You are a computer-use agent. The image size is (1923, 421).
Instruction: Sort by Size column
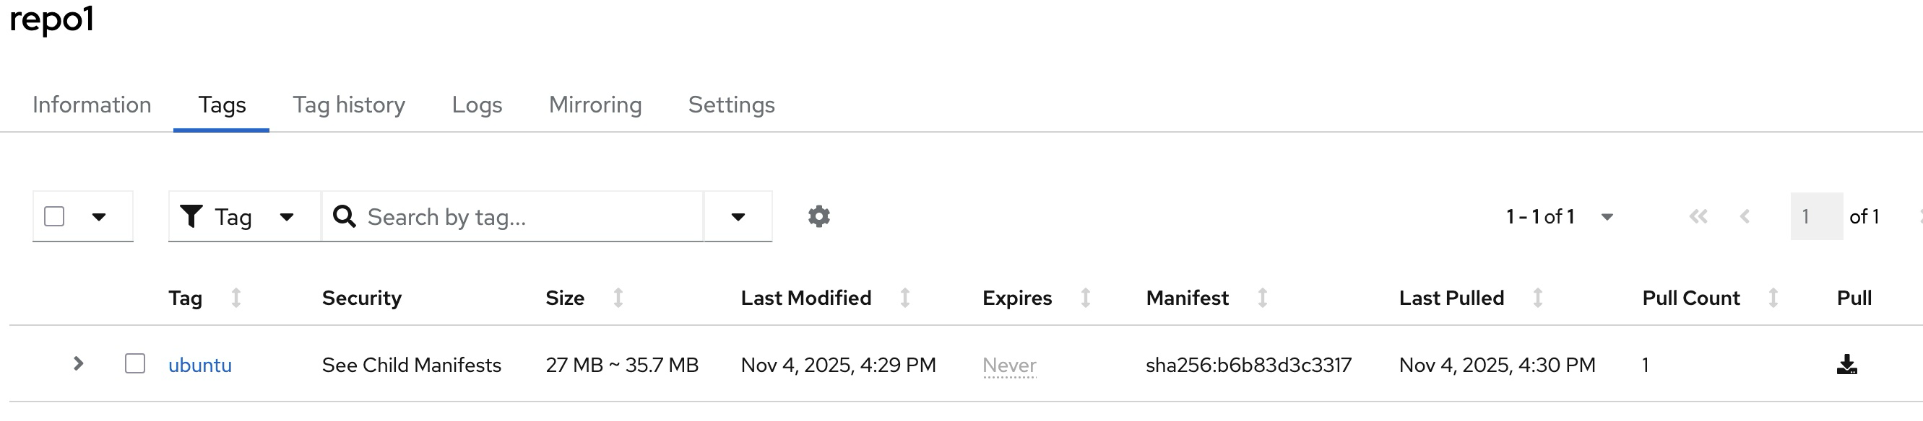tap(618, 298)
